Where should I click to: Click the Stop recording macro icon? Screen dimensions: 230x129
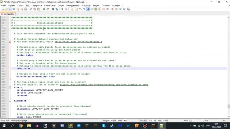(x=116, y=9)
